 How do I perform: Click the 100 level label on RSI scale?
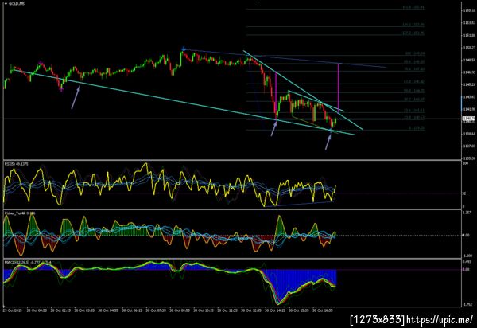click(465, 163)
